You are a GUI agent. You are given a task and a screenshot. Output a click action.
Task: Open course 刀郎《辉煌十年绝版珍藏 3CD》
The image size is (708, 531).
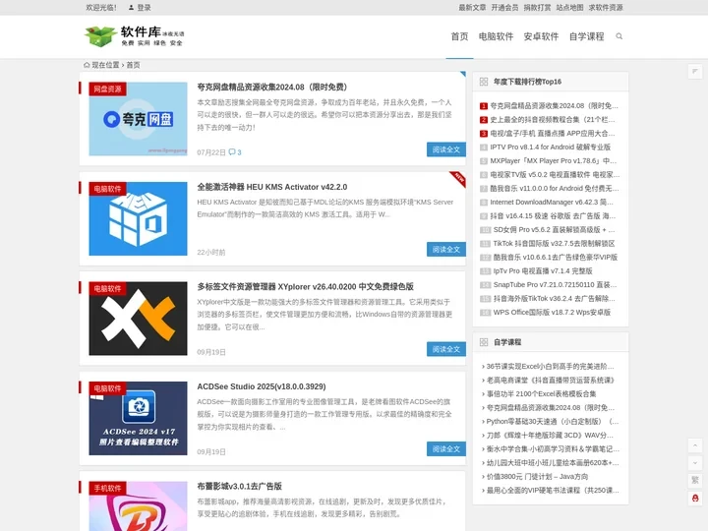point(550,436)
